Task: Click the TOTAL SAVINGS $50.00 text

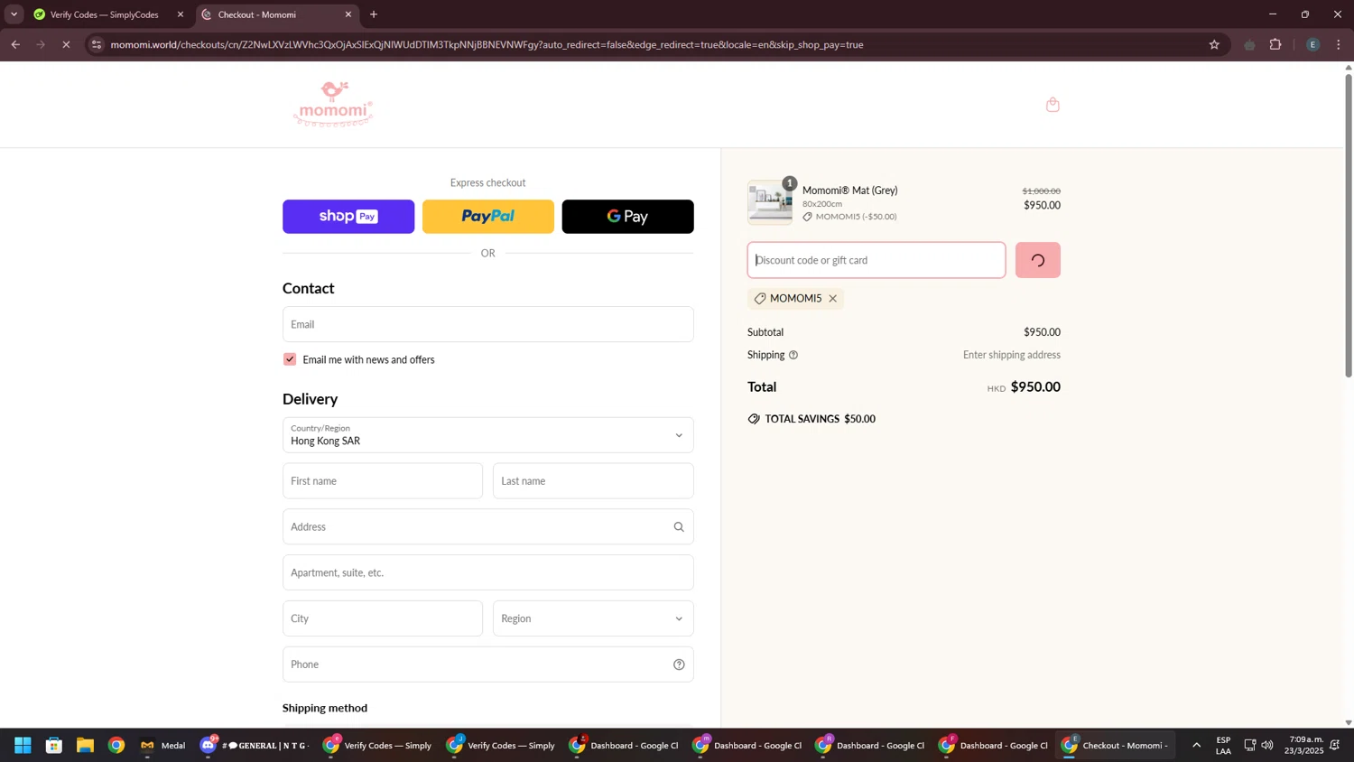Action: tap(820, 419)
